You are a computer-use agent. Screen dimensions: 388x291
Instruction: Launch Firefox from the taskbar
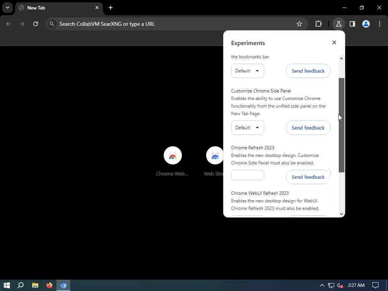[x=49, y=285]
